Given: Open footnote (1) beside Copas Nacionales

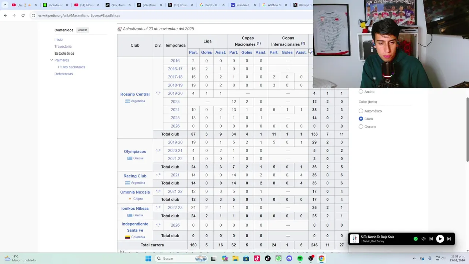Looking at the screenshot, I should pos(259,44).
